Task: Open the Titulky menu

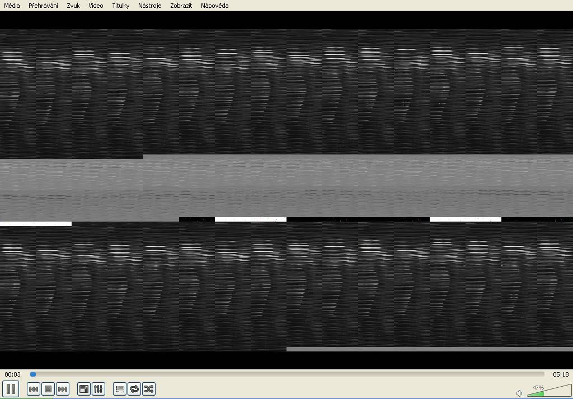Action: tap(121, 6)
